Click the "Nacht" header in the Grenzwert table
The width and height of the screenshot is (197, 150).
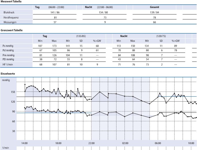pos(124,36)
